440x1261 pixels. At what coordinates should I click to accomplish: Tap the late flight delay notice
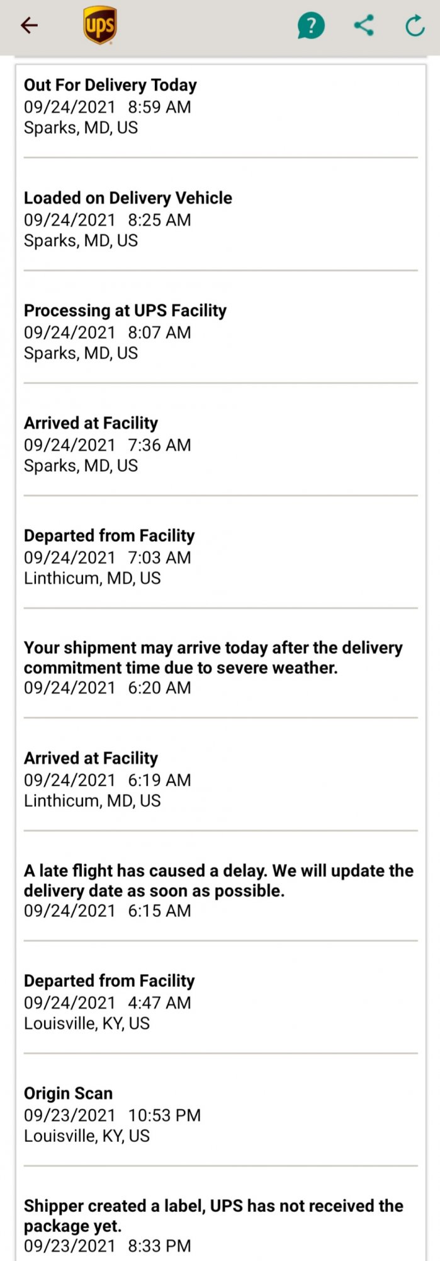(x=218, y=880)
